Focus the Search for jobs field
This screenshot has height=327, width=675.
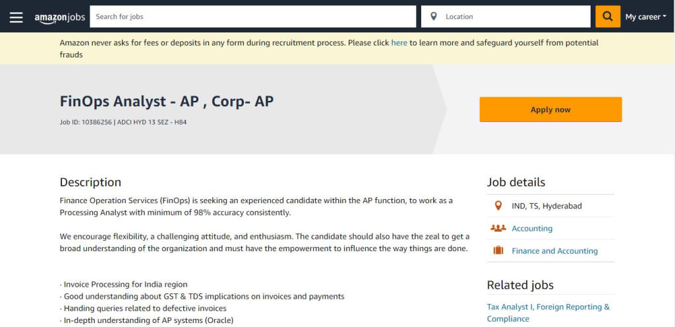pyautogui.click(x=252, y=16)
